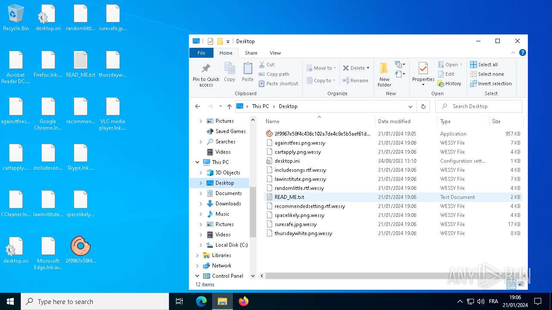Open Recent locations dropdown arrow
552x310 pixels.
[x=220, y=106]
